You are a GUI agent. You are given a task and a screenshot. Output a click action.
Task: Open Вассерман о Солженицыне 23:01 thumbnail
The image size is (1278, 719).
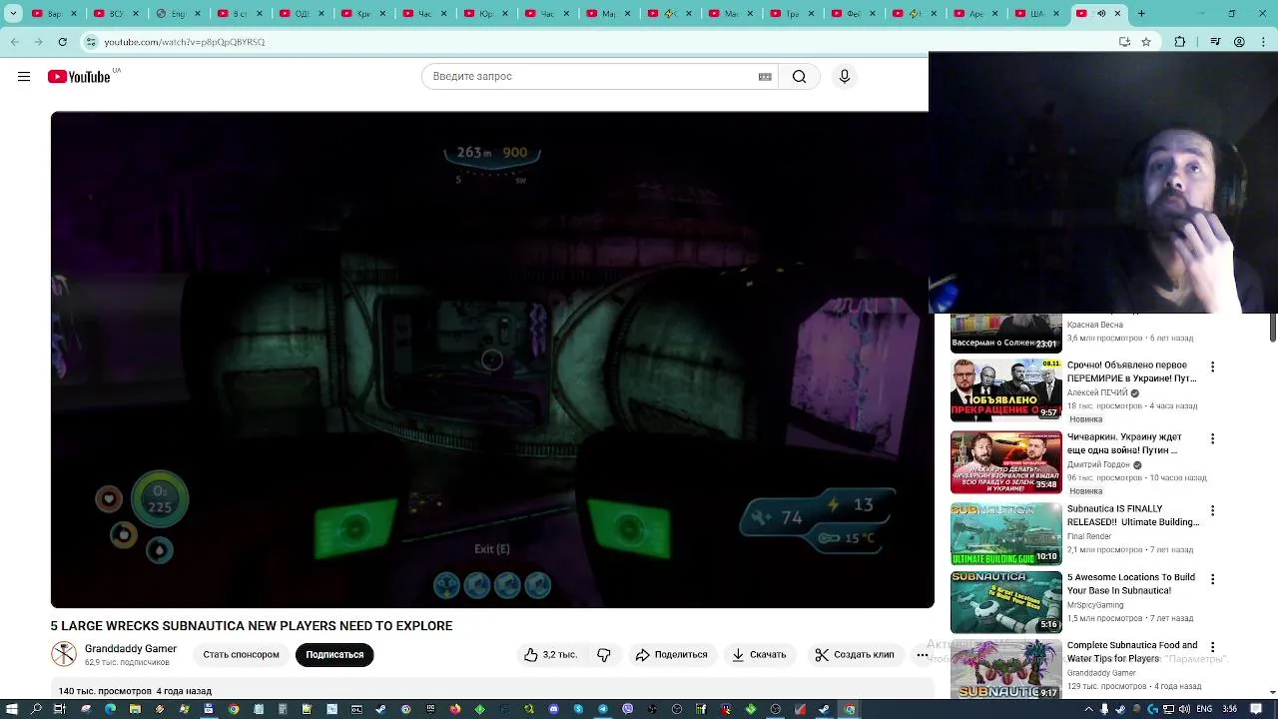tap(1006, 334)
